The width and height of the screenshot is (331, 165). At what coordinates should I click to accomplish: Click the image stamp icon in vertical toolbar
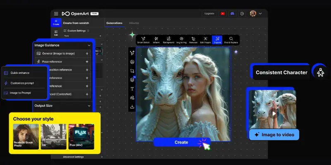[x=132, y=98]
